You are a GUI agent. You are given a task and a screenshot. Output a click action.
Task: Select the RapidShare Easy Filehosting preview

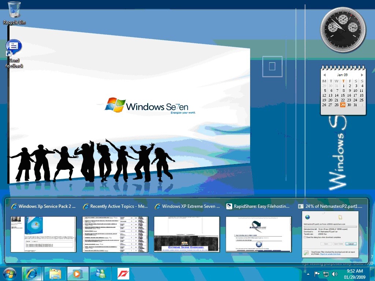[259, 234]
